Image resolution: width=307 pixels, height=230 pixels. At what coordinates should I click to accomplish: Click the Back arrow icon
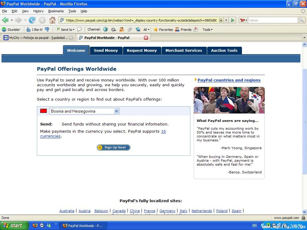pos(5,20)
